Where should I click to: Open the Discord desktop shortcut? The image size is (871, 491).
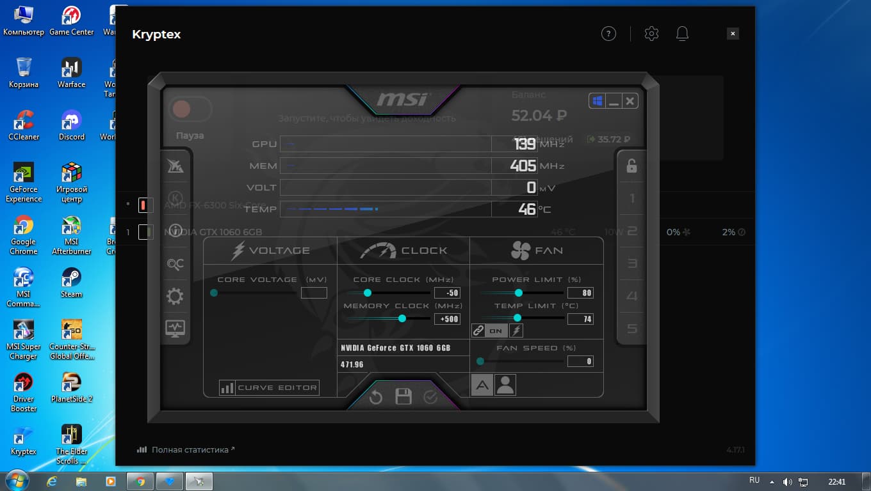[x=72, y=125]
